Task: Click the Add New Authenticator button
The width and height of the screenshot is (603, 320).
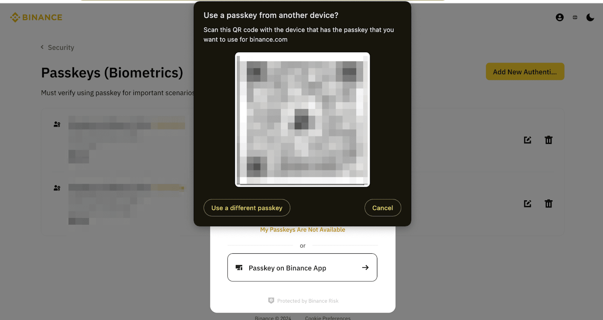Action: click(525, 72)
